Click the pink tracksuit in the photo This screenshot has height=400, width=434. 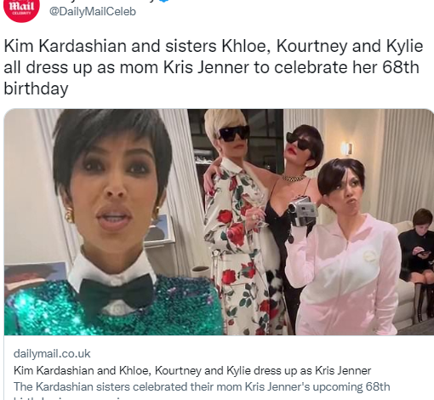(345, 275)
